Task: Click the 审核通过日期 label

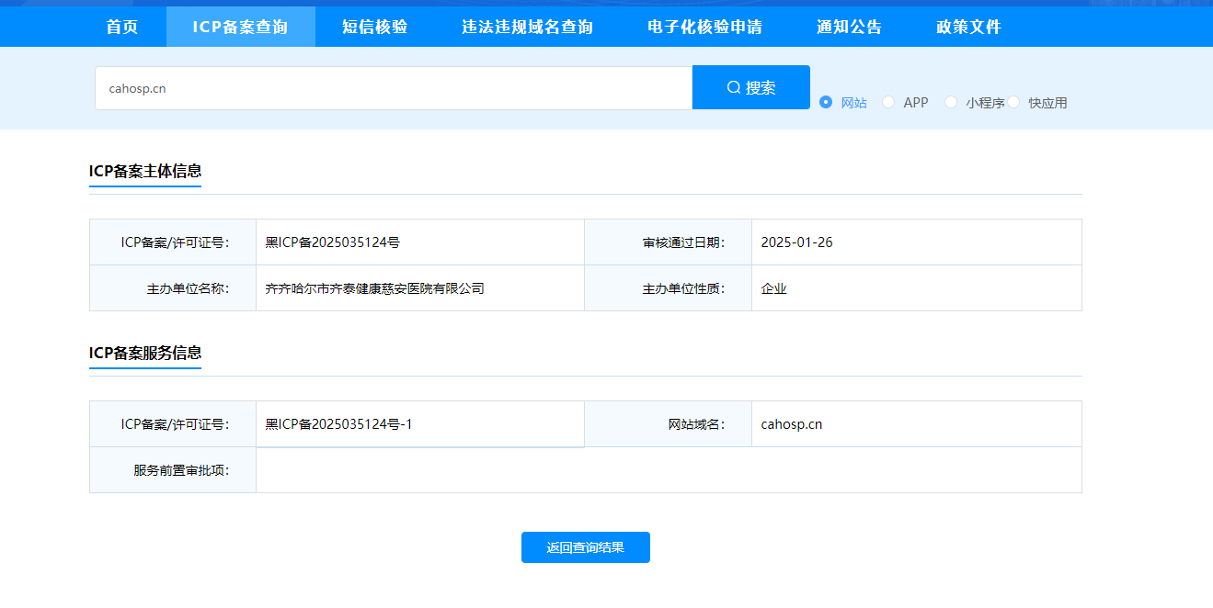Action: (684, 242)
